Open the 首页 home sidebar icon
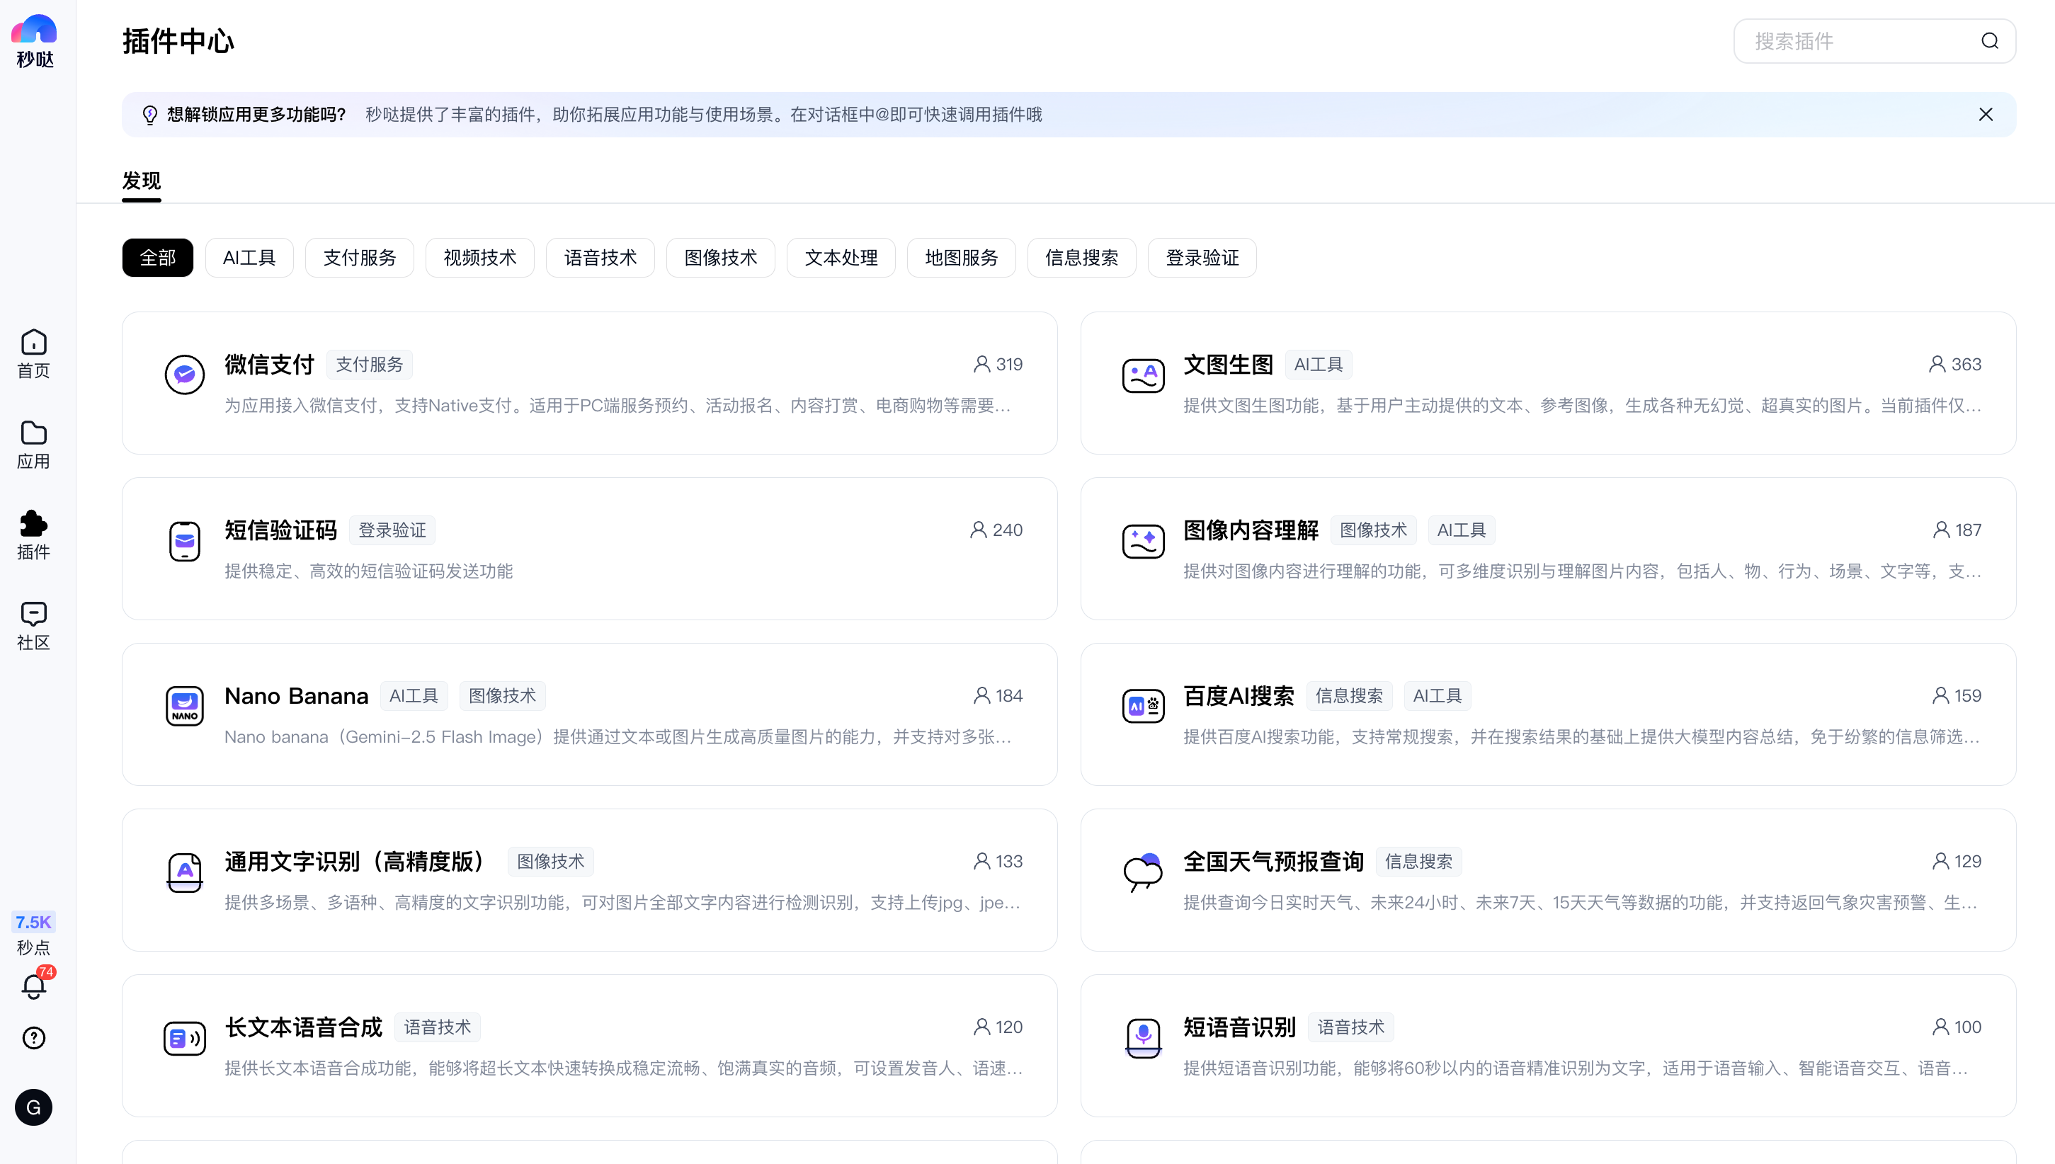 (x=33, y=353)
